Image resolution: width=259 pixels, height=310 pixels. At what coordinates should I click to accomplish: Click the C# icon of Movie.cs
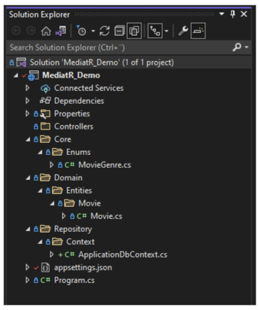81,216
